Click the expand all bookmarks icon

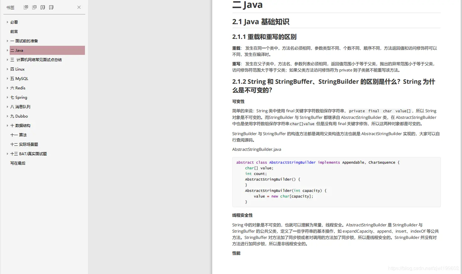(x=26, y=7)
